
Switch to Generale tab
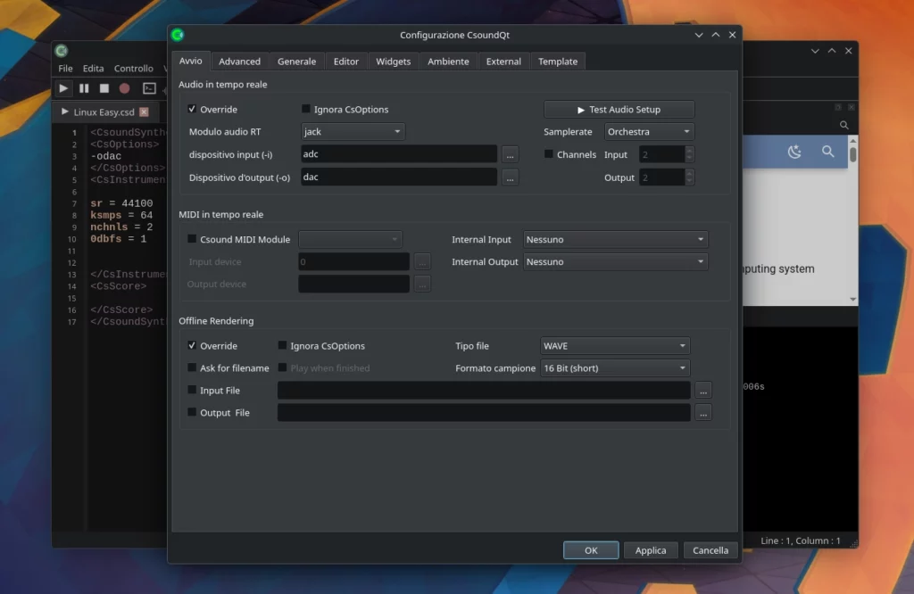point(296,62)
